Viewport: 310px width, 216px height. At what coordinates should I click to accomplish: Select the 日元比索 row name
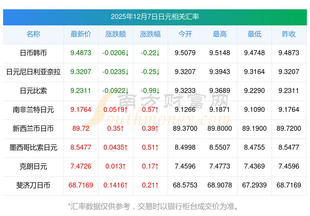click(x=33, y=91)
